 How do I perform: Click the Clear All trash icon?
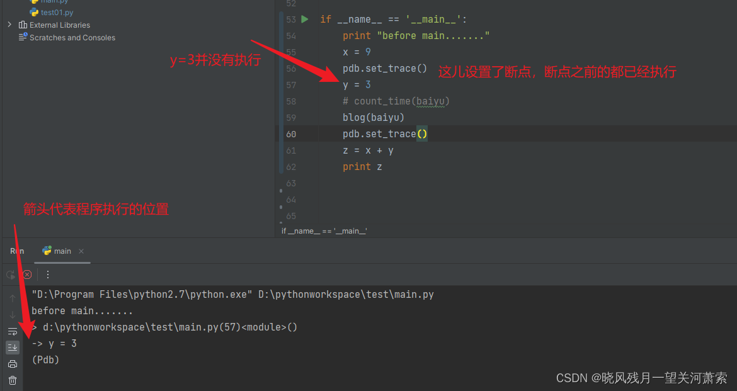(x=13, y=380)
